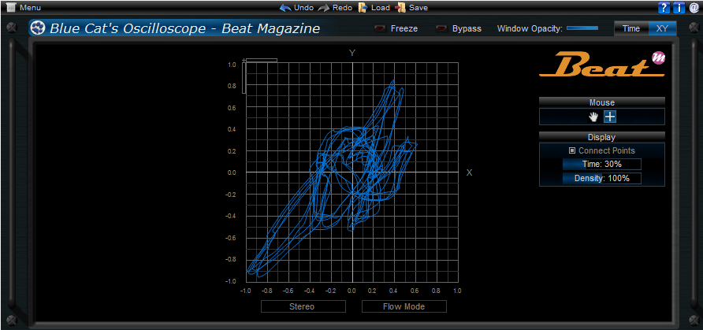Click the Stereo mode button

[303, 306]
